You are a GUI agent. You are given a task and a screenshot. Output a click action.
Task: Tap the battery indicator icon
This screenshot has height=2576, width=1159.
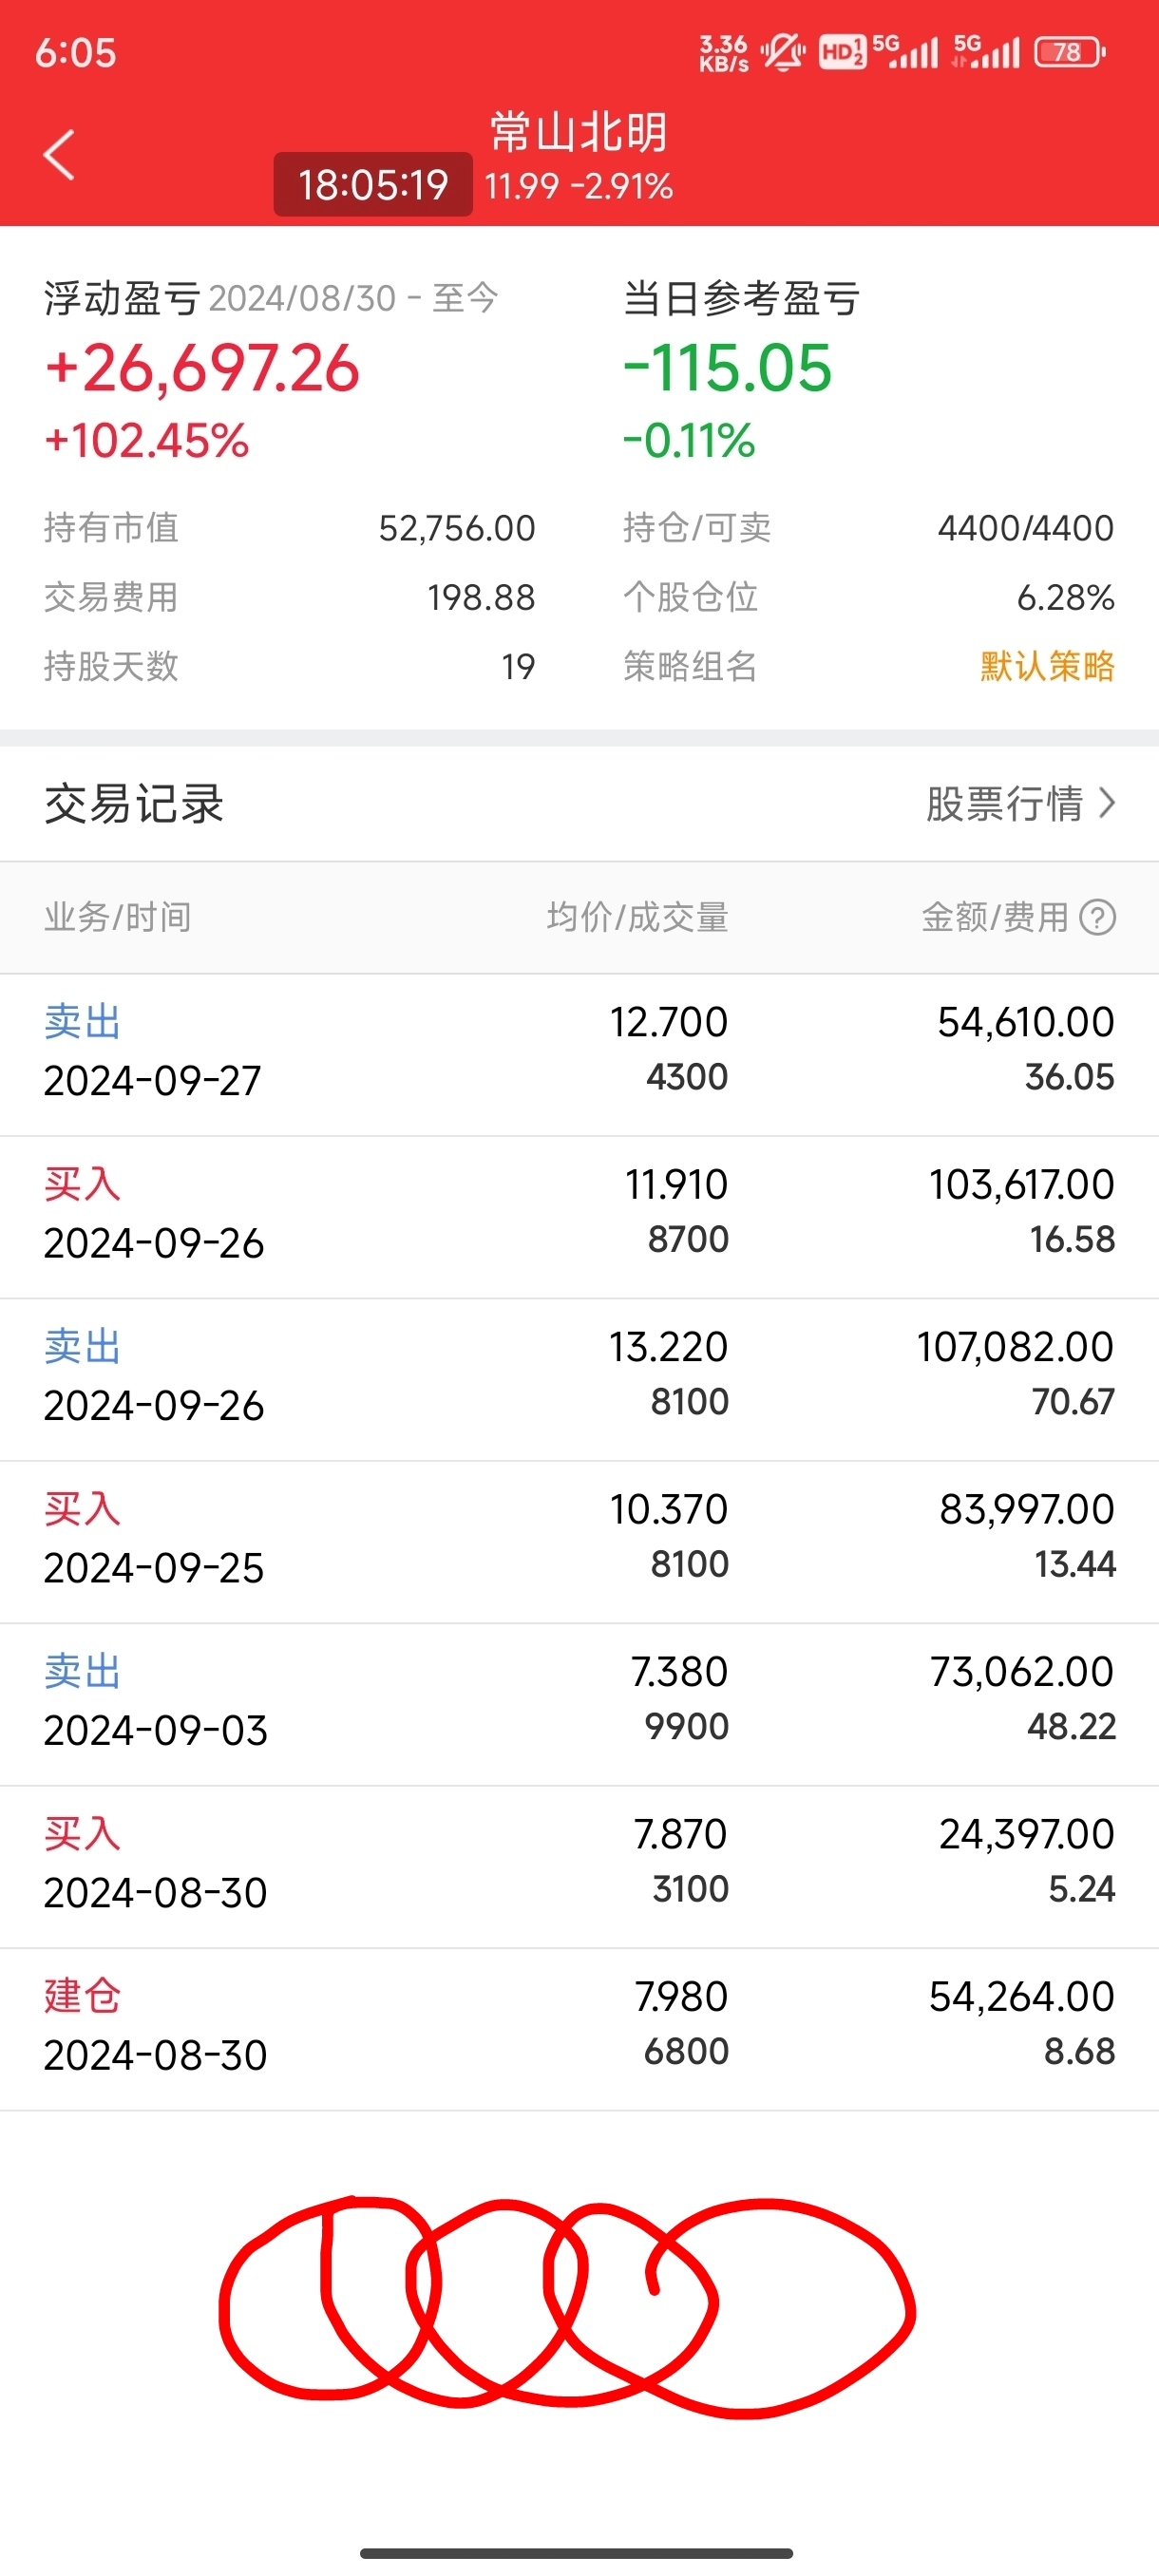pyautogui.click(x=1069, y=51)
